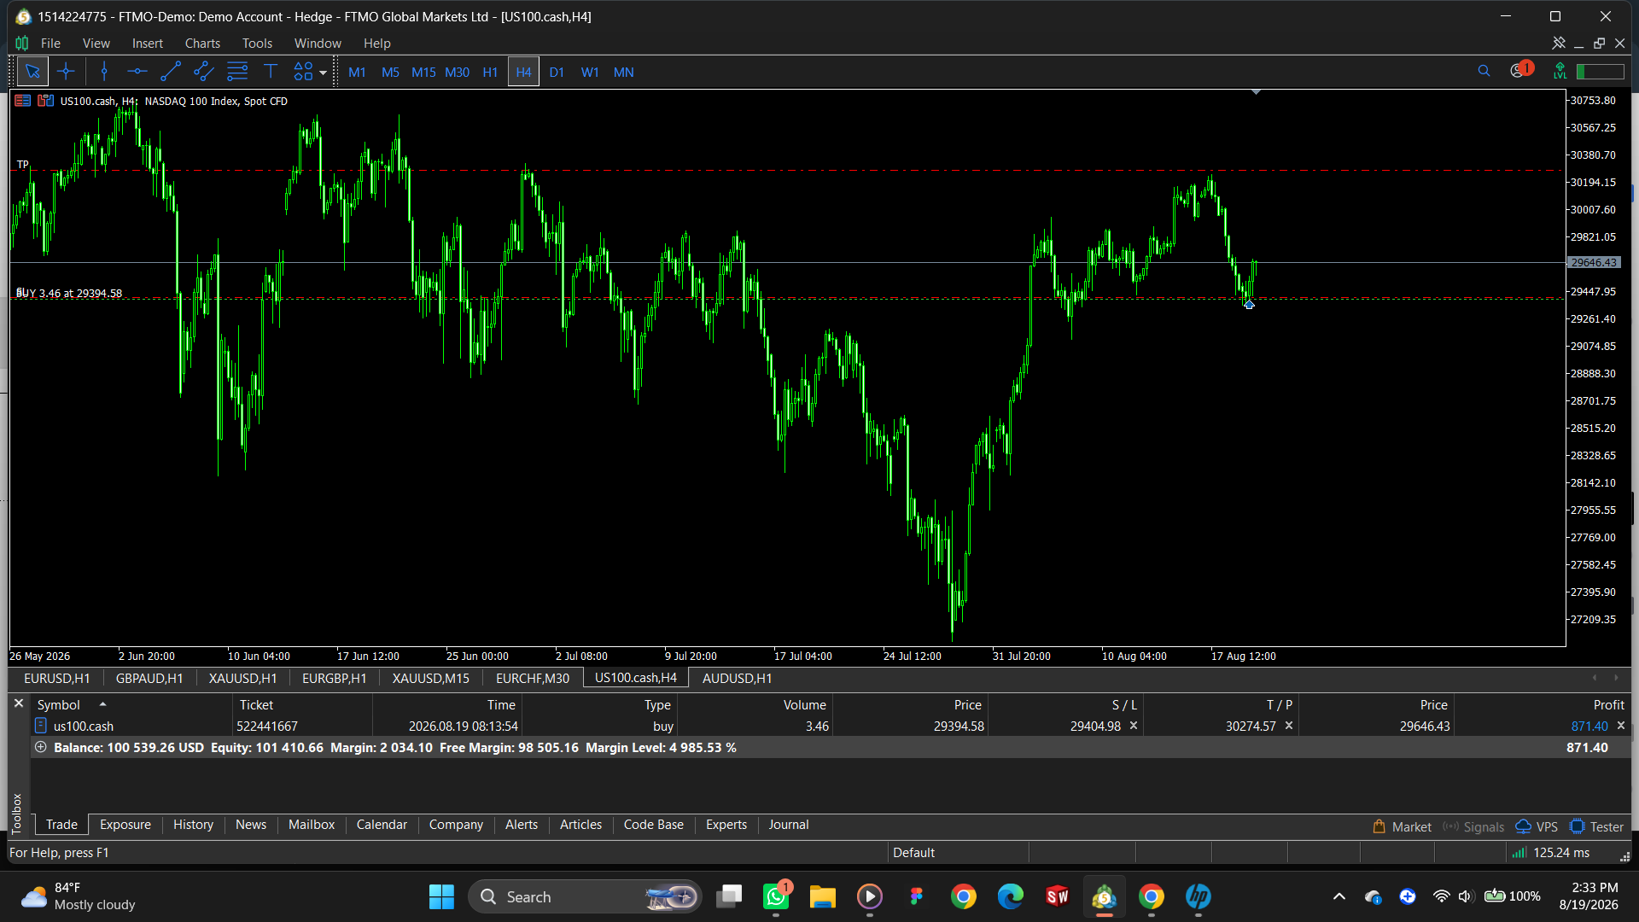Choose the horizontal line drawing tool
Screen dimensions: 1639x922
(x=137, y=72)
